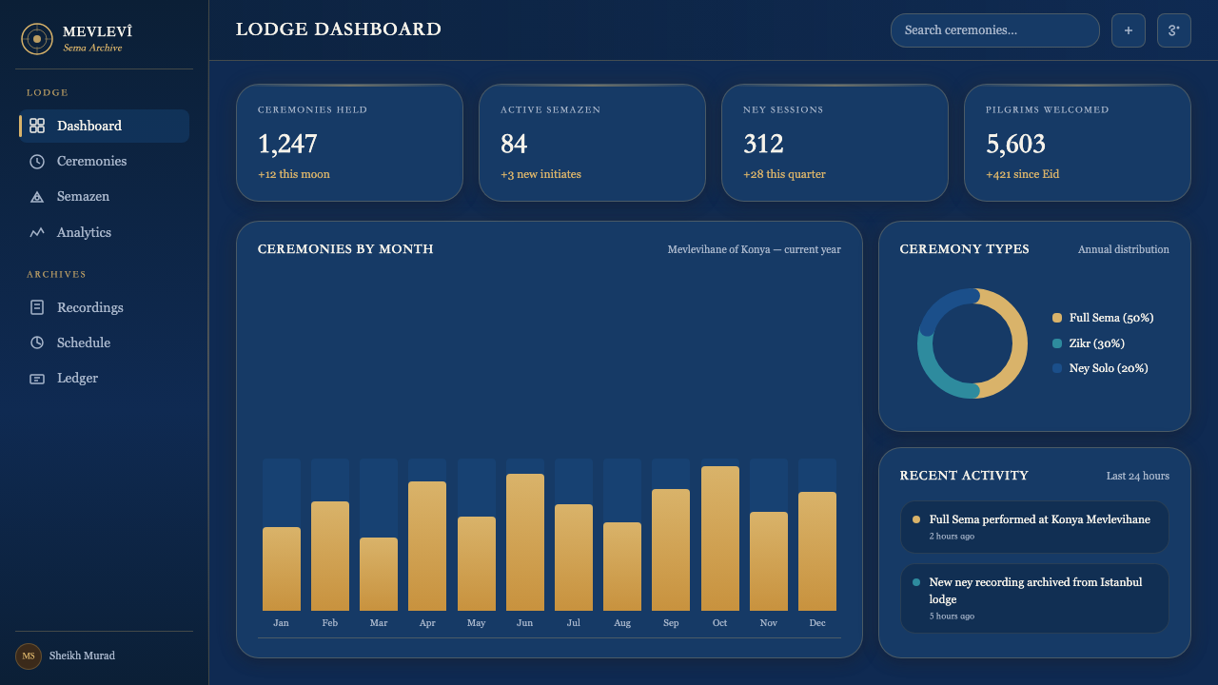
Task: Click the symbol button right of plus
Action: pyautogui.click(x=1174, y=30)
